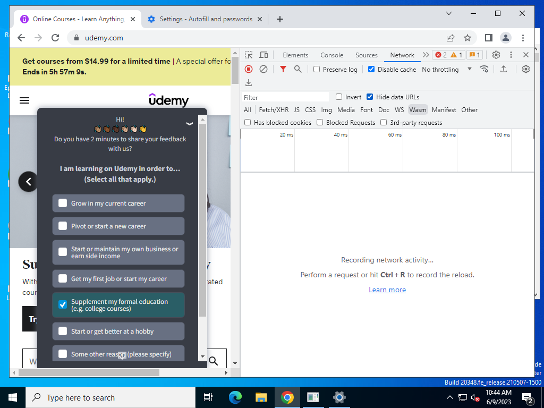The image size is (544, 408).
Task: Open the No throttling dropdown
Action: pos(446,70)
